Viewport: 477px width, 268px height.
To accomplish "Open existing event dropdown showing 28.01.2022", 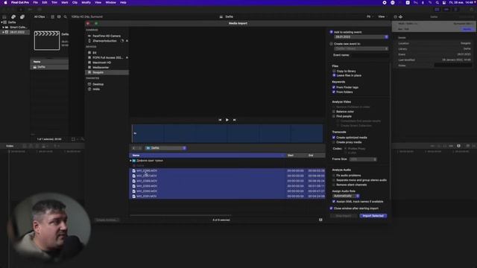I will (361, 37).
